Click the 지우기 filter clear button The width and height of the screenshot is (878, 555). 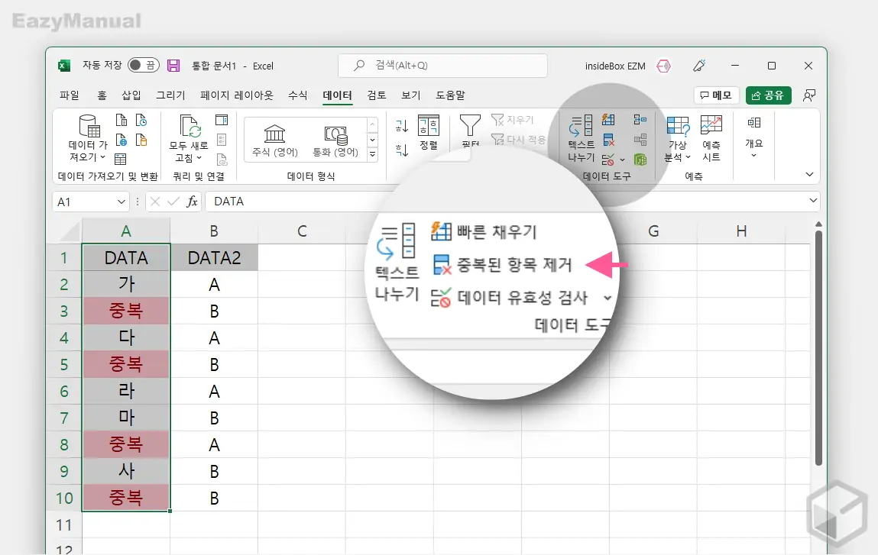pos(513,120)
